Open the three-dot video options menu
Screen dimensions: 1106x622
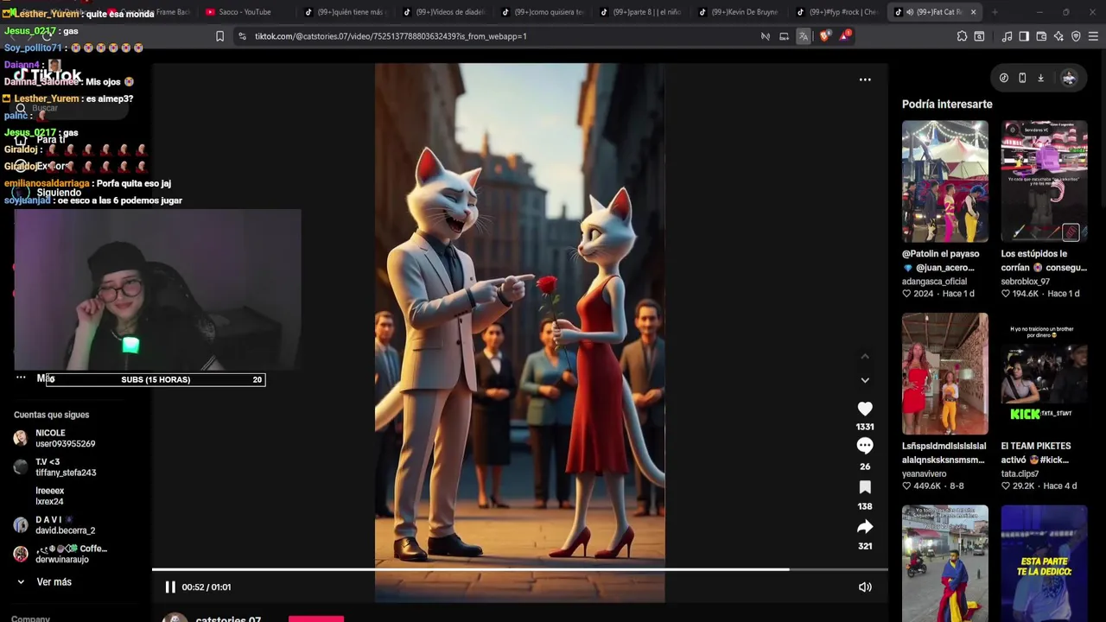[865, 79]
